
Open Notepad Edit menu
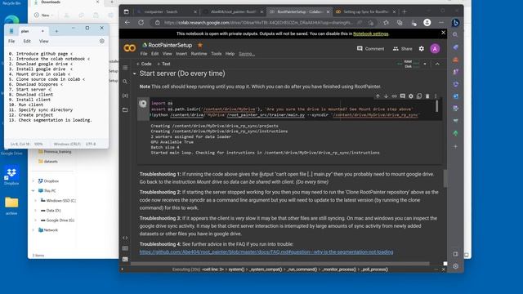(x=27, y=41)
